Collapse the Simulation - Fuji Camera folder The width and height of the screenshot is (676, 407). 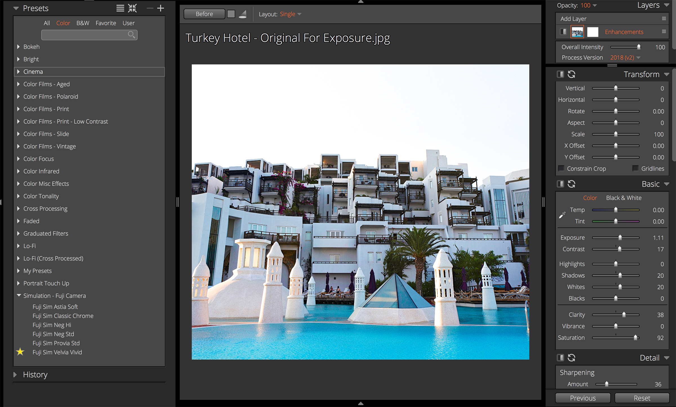tap(19, 295)
